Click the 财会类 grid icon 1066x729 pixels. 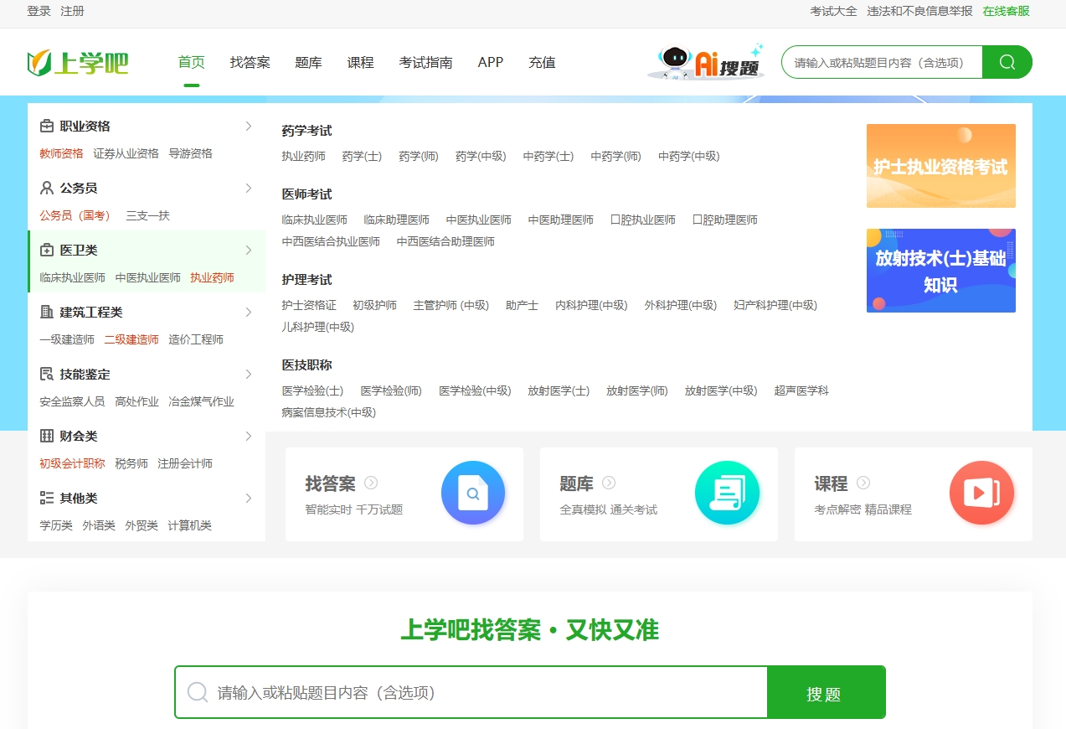[x=47, y=436]
